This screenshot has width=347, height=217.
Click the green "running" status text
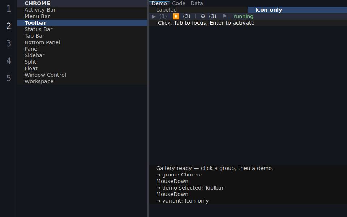pos(243,16)
